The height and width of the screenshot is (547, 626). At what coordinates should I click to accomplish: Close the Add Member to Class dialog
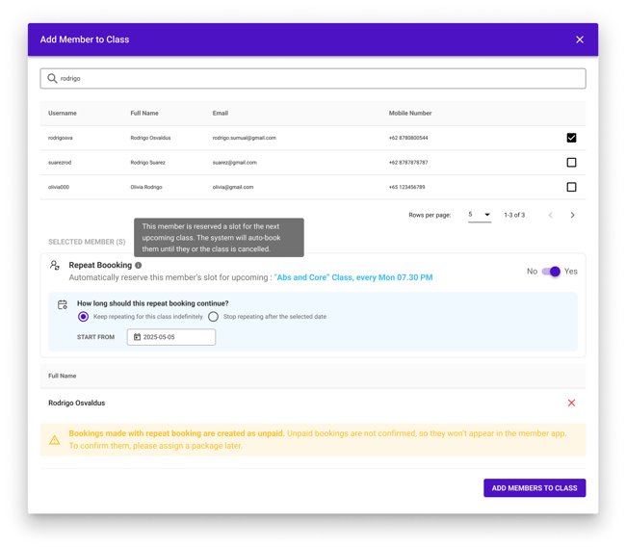[x=580, y=39]
